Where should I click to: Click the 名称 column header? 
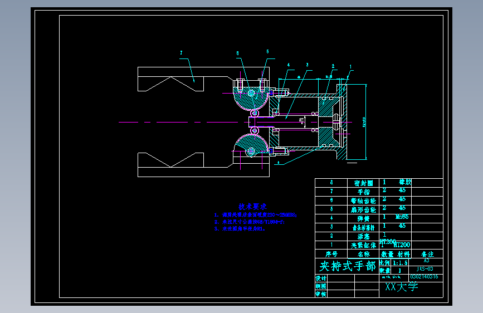tap(363, 254)
